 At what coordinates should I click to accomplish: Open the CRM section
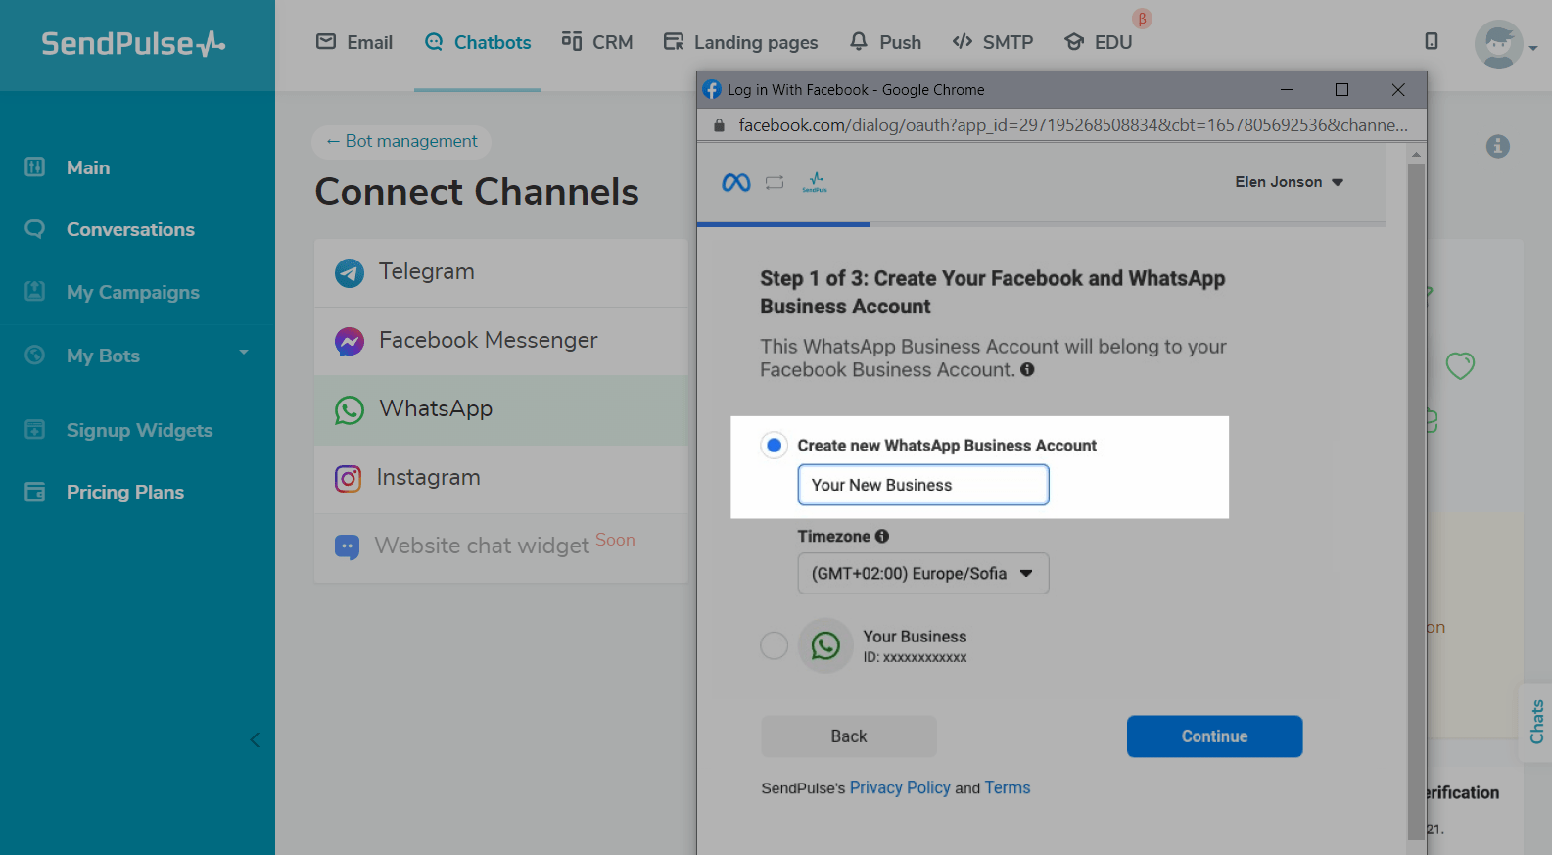coord(597,42)
